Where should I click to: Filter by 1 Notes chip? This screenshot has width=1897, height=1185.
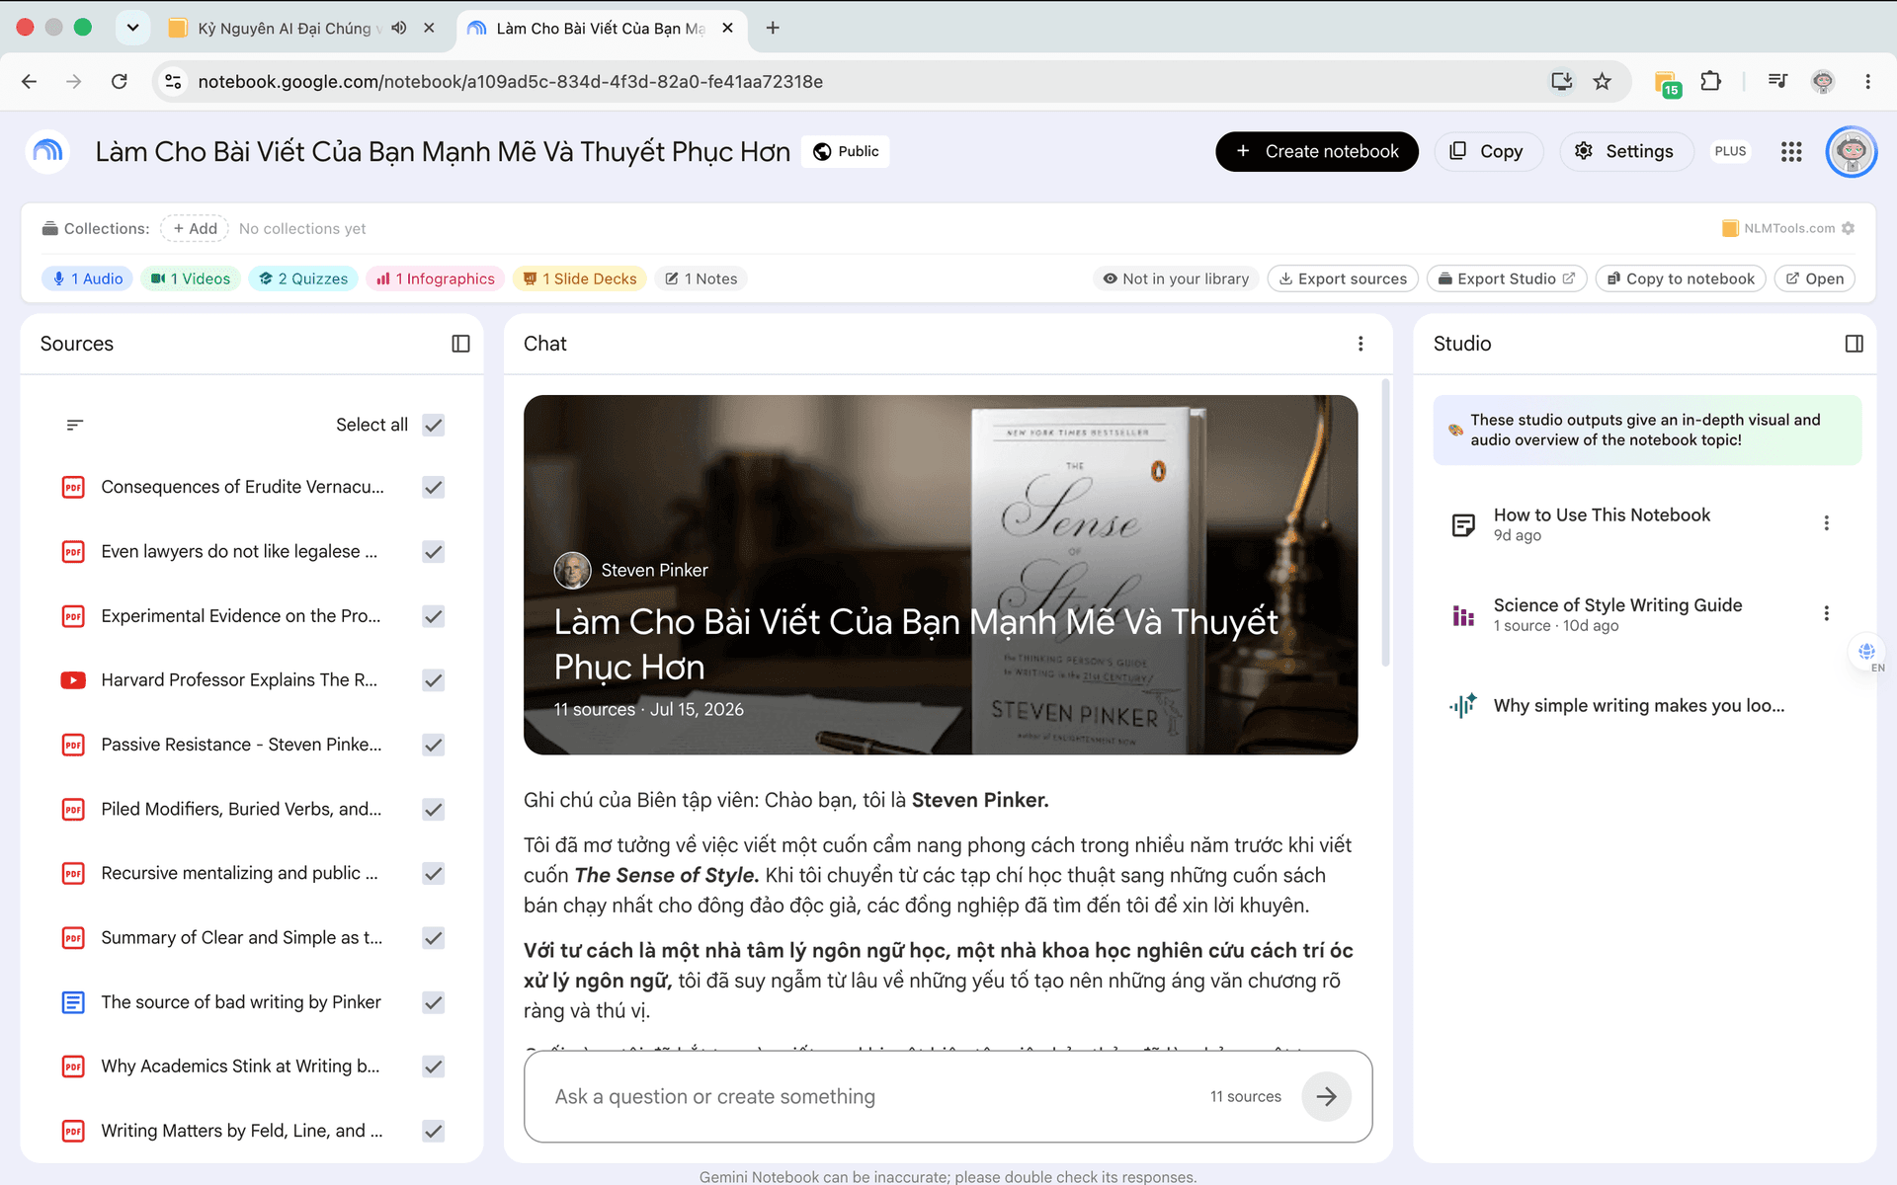click(701, 278)
